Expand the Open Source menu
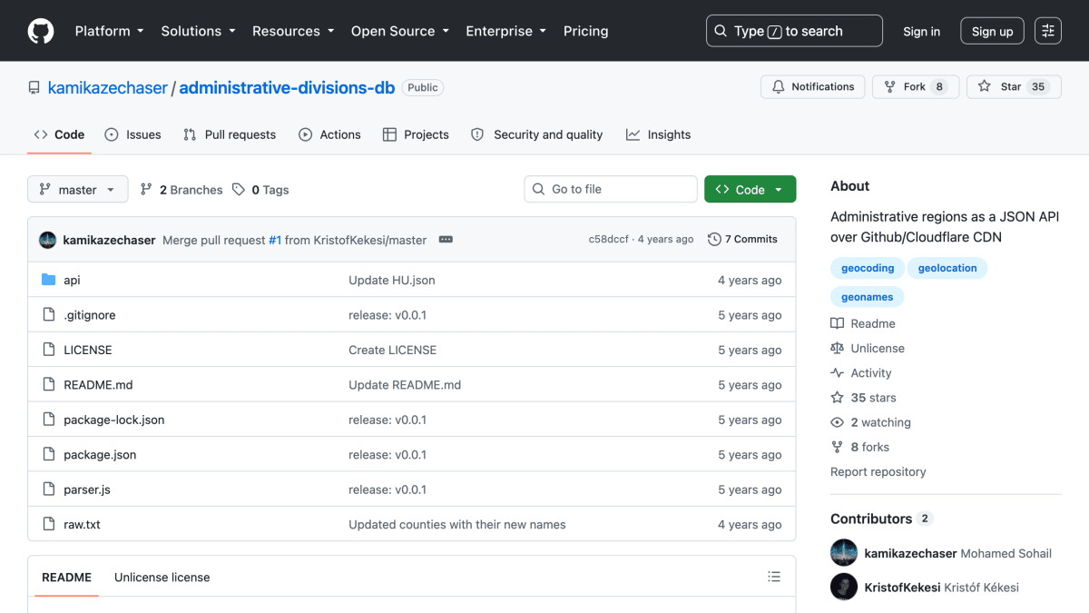1089x613 pixels. (x=400, y=31)
